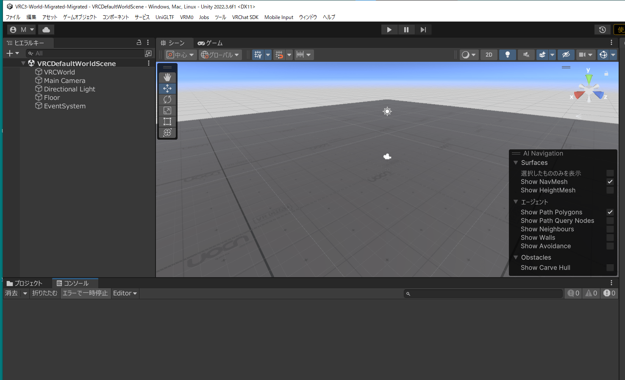Select Directional Light in hierarchy
Viewport: 625px width, 380px height.
coord(69,89)
